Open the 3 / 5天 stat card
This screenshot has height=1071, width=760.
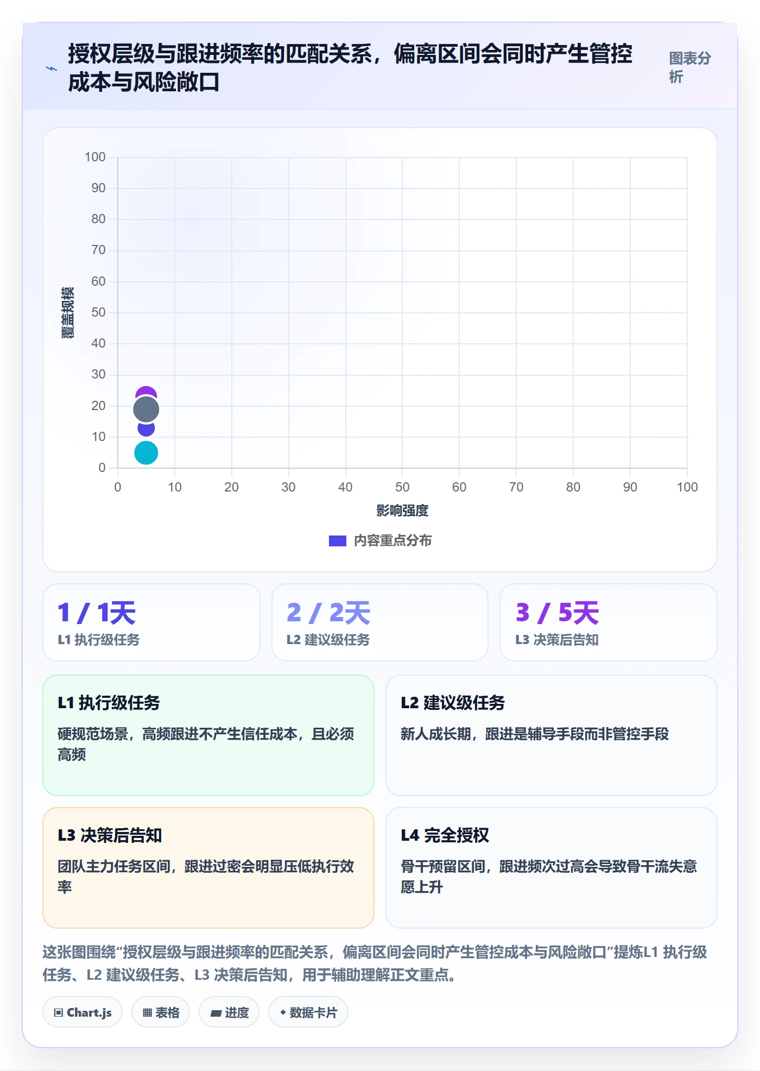tap(609, 622)
